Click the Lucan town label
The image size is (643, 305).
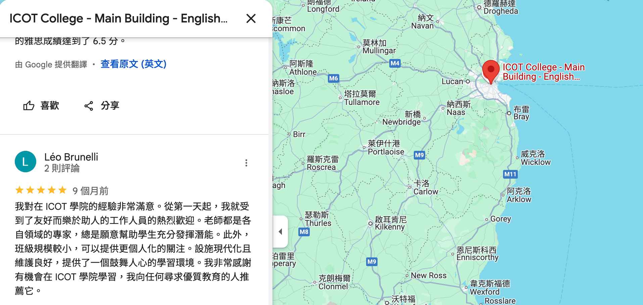click(x=452, y=81)
